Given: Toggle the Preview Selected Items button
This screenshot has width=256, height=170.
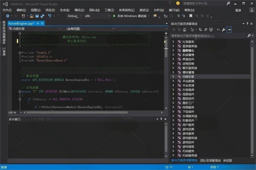Looking at the screenshot, I should (229, 30).
